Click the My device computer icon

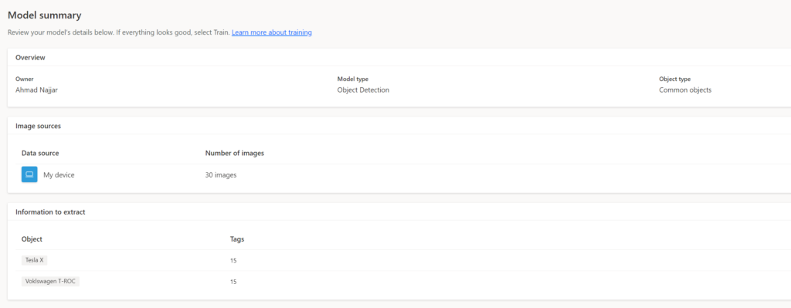pos(29,174)
